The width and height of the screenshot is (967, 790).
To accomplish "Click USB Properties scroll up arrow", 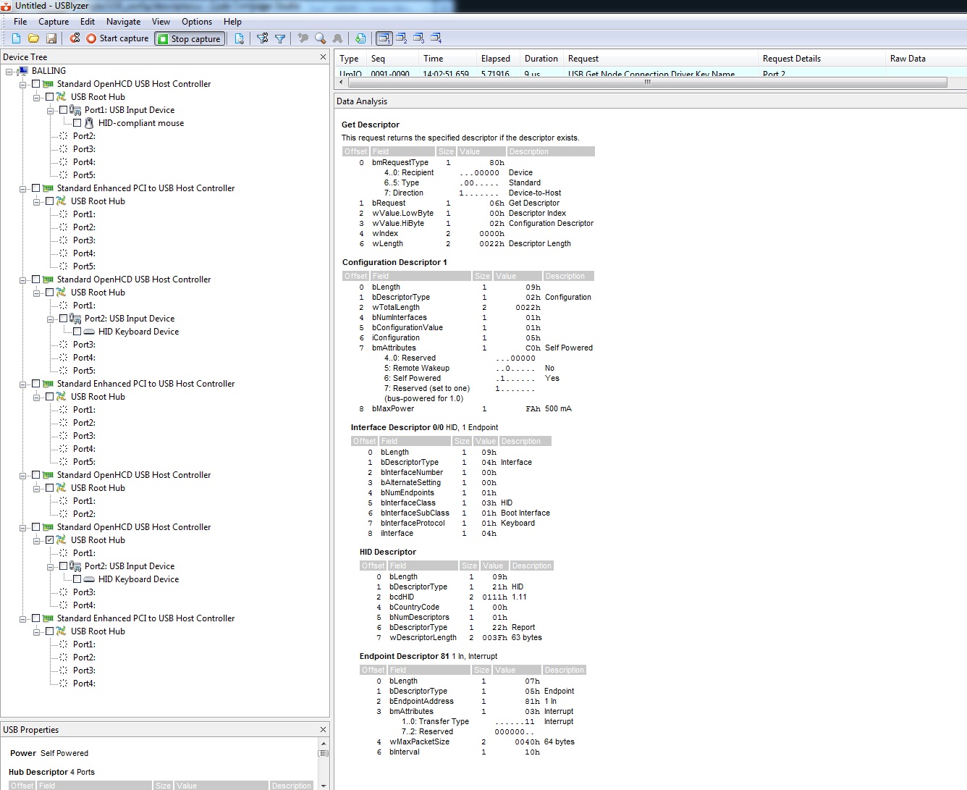I will pyautogui.click(x=324, y=744).
